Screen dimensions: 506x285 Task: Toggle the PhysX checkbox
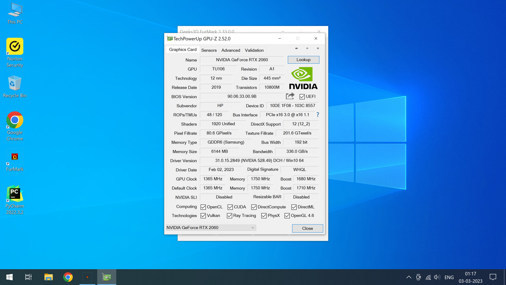[264, 216]
